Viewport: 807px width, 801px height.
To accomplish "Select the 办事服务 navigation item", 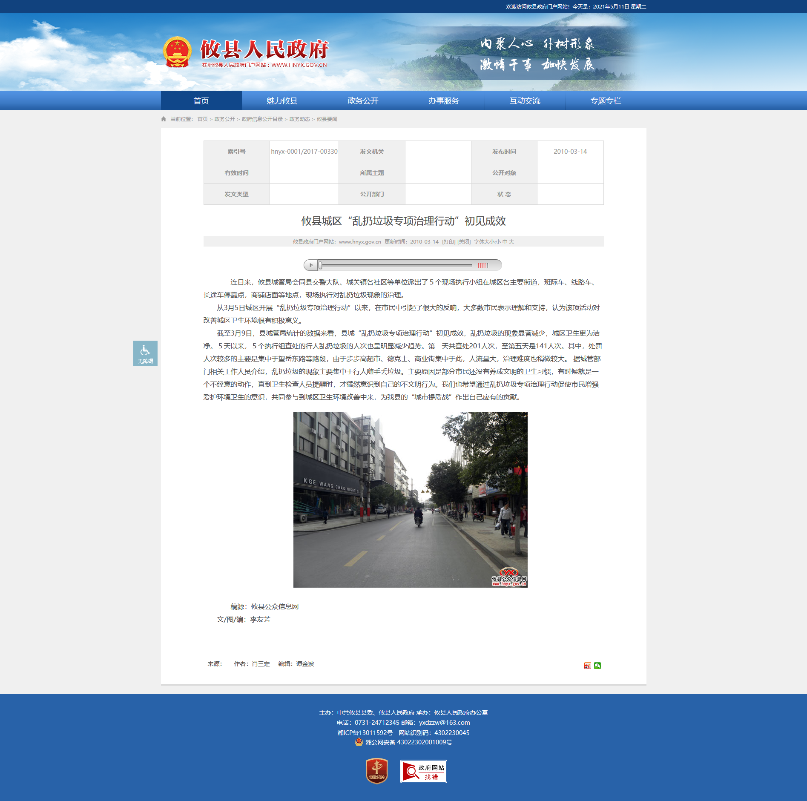I will (x=444, y=100).
